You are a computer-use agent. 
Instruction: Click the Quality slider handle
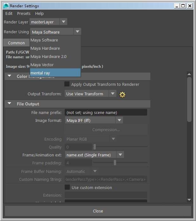click(95, 147)
